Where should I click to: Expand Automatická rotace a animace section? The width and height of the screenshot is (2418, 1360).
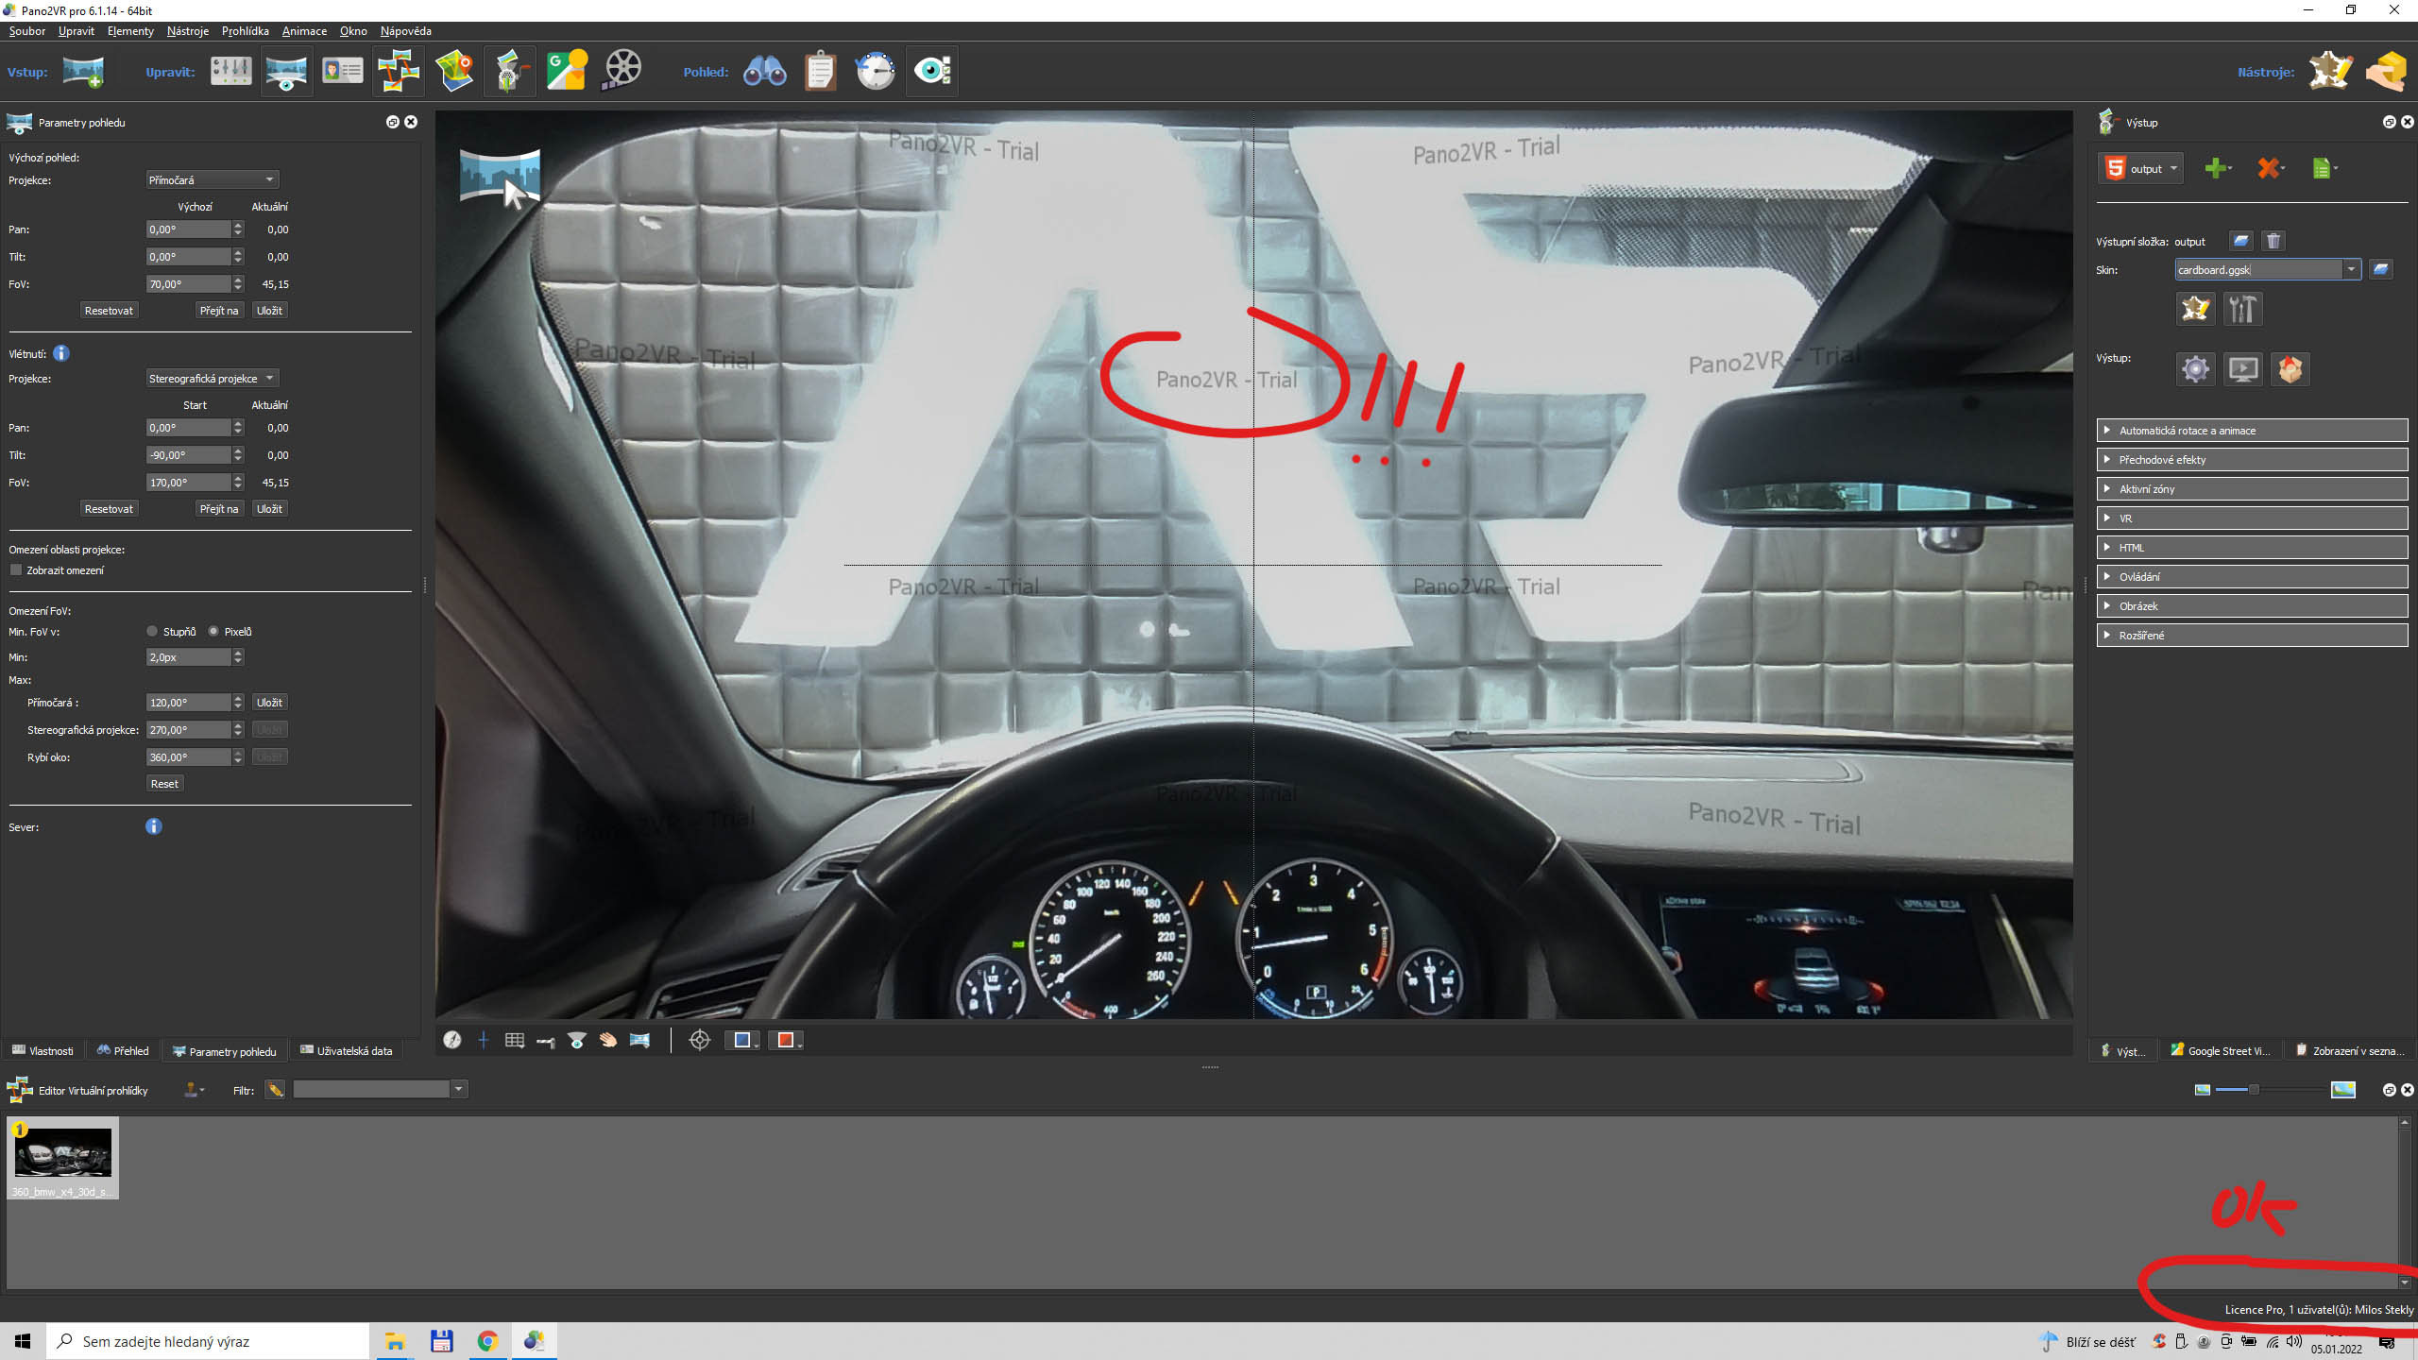[x=2252, y=430]
